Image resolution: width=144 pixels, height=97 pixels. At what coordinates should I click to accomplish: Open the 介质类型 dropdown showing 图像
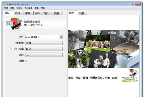click(x=44, y=43)
